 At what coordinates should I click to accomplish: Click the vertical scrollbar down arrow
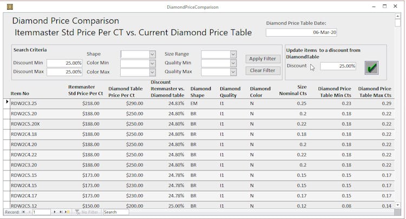[398, 205]
